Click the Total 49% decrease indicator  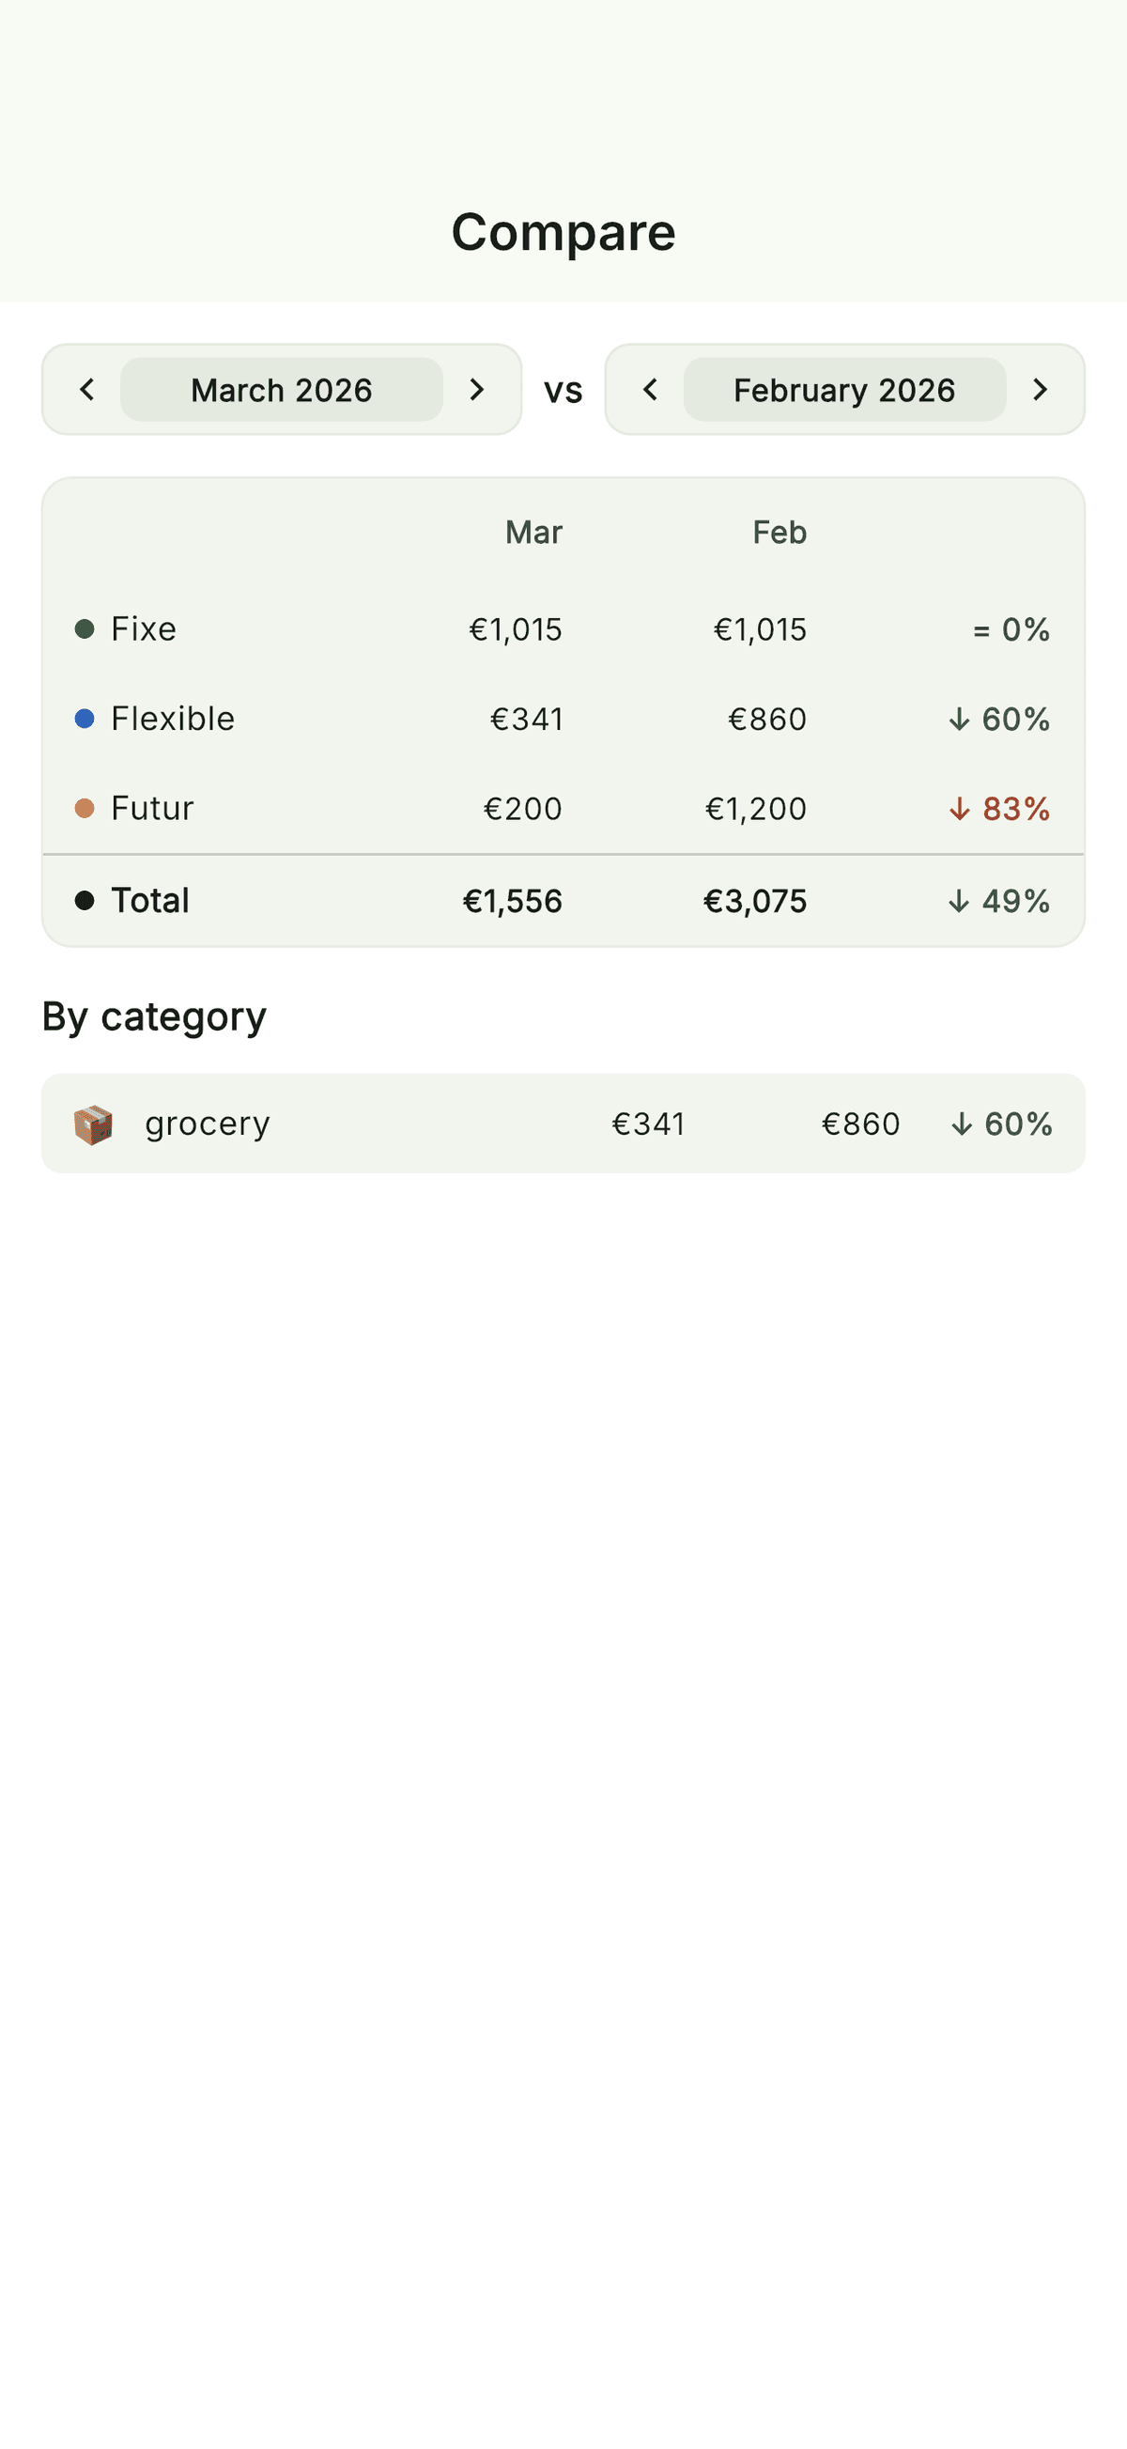(x=998, y=900)
